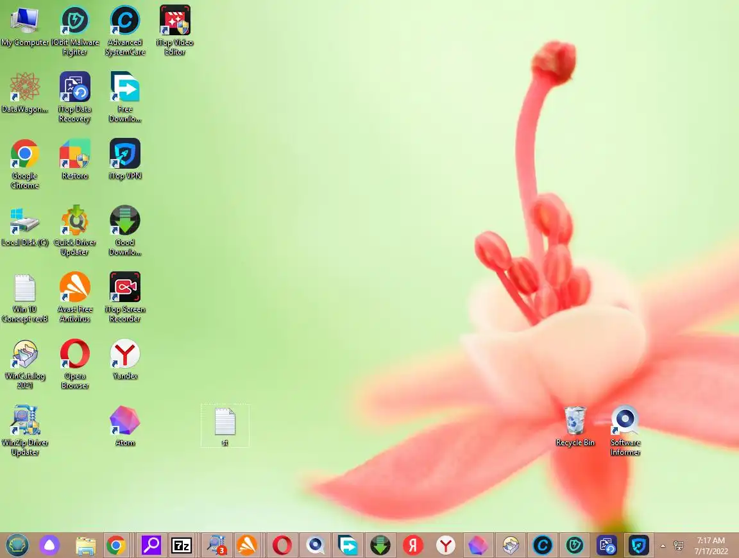Click the purple Alice assistant taskbar icon

click(49, 546)
